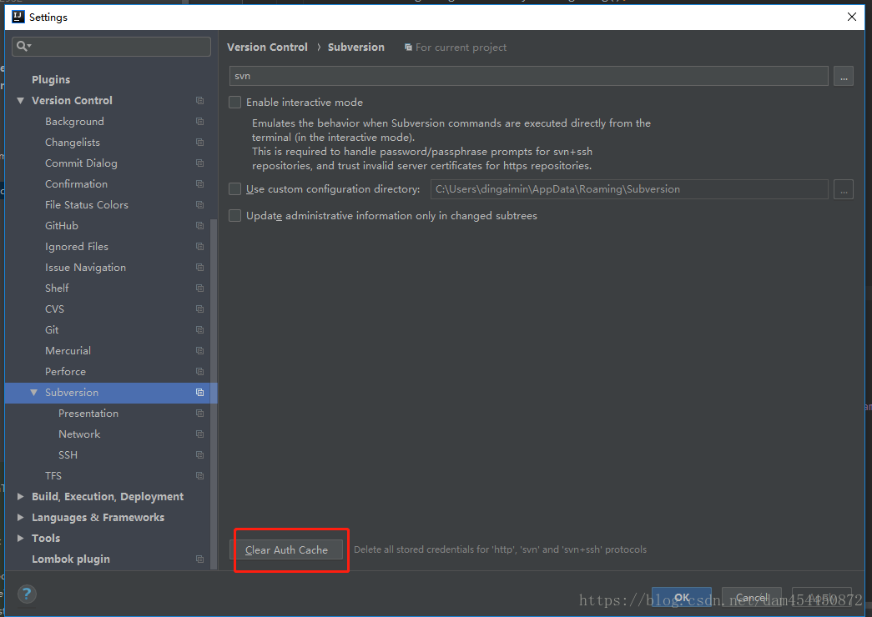This screenshot has height=617, width=872.
Task: Select TFS settings entry
Action: click(x=53, y=476)
